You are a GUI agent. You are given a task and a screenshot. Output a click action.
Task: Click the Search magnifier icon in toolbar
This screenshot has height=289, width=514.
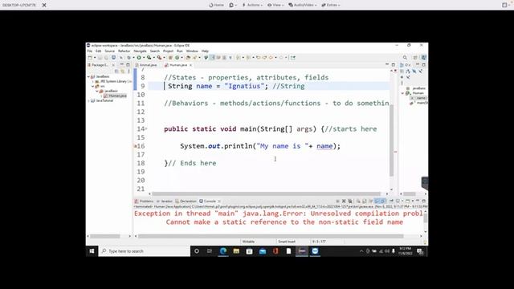coord(405,58)
